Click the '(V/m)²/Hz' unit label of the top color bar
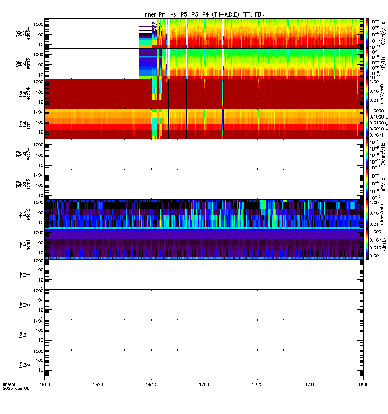388x414 pixels. click(x=384, y=33)
